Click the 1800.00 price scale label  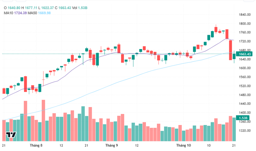(245, 24)
